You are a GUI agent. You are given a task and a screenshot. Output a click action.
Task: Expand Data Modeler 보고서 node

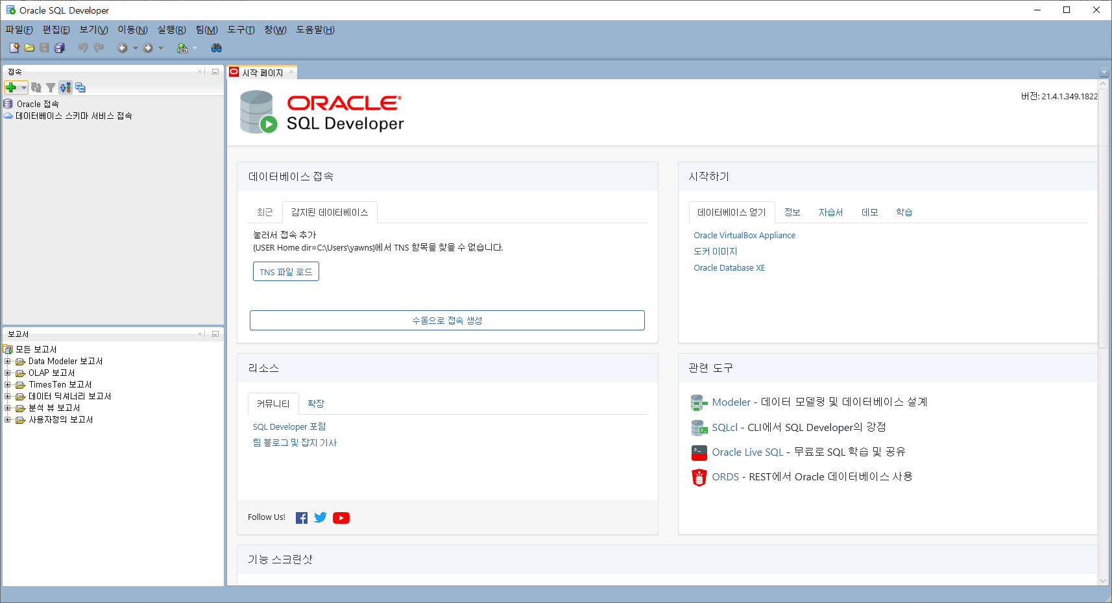(x=8, y=361)
